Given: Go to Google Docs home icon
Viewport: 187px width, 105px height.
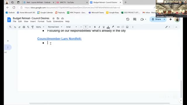Looking at the screenshot, I should [9, 20].
